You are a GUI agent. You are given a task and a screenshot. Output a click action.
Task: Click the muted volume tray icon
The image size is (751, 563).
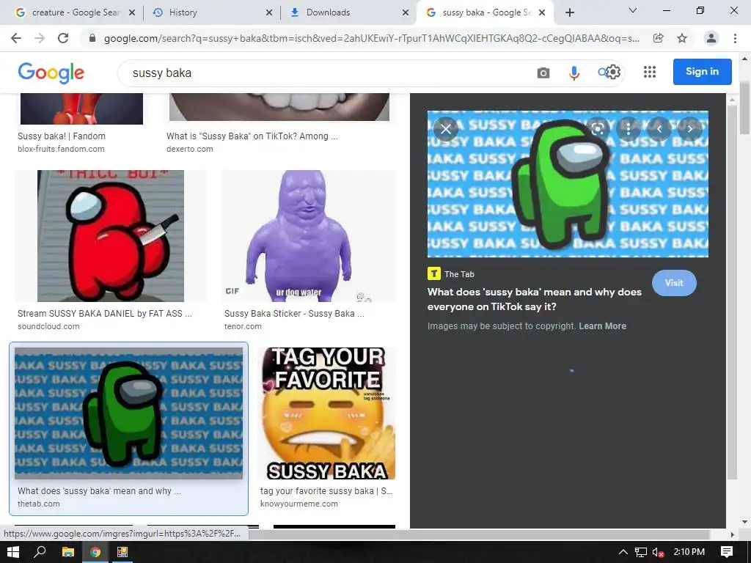[658, 552]
